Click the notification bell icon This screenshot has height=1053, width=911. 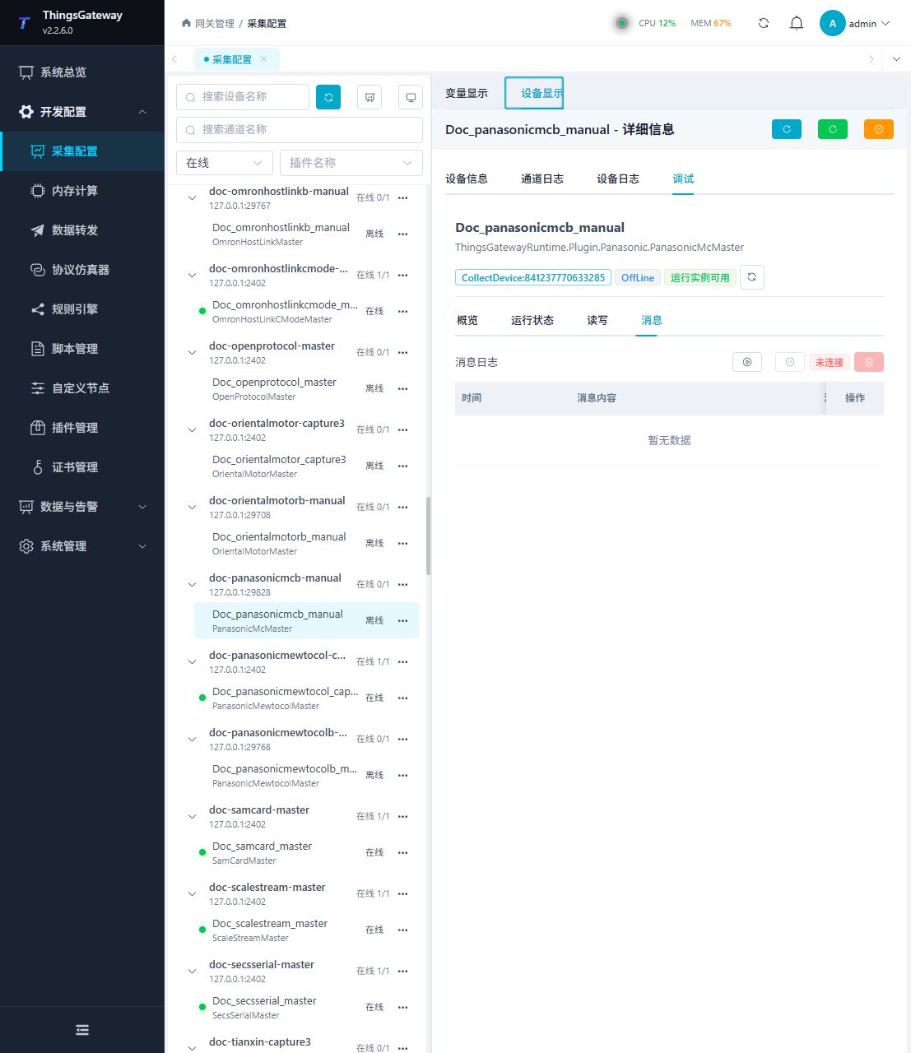pyautogui.click(x=796, y=23)
